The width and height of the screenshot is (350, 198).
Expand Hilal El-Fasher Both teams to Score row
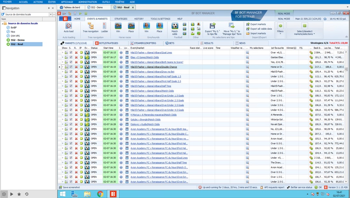click(x=62, y=62)
